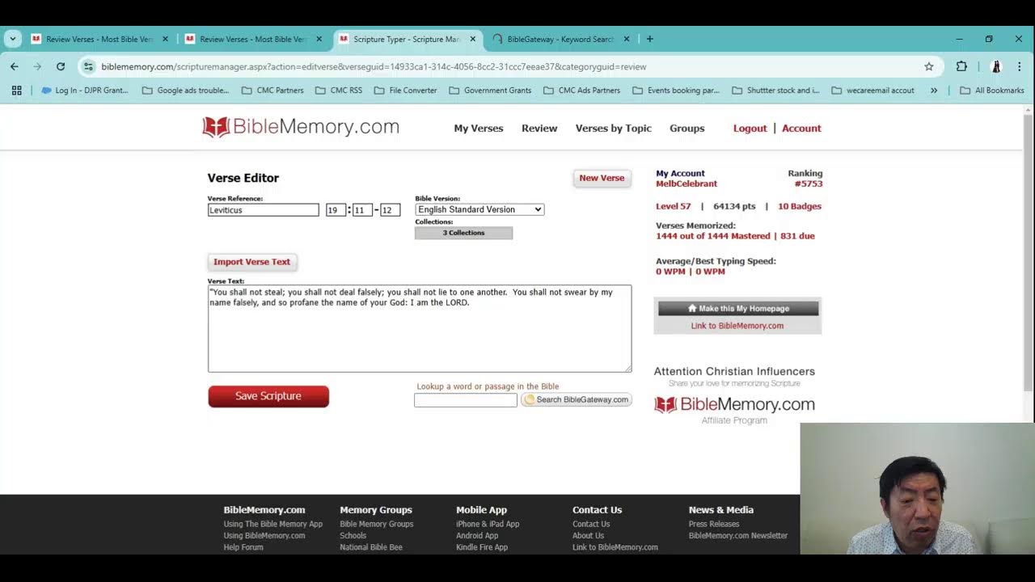1035x582 pixels.
Task: Close the first Review Verses tab
Action: [x=165, y=39]
